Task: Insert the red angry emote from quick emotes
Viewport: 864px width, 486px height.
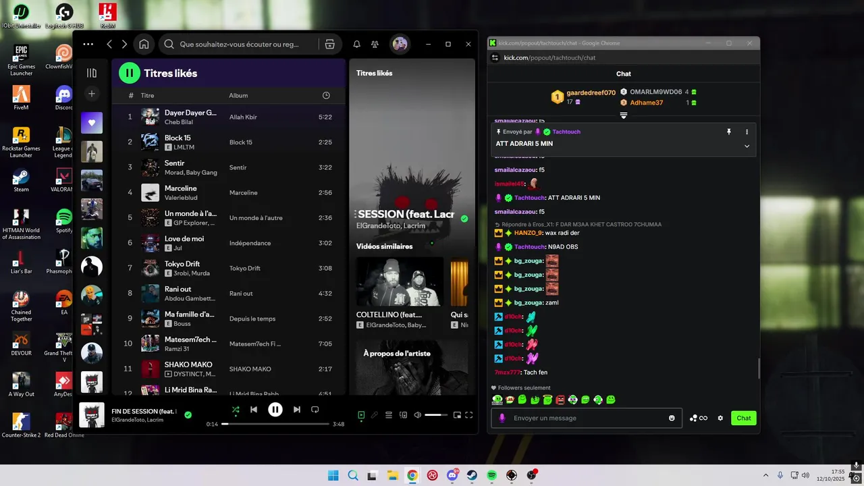Action: [560, 400]
